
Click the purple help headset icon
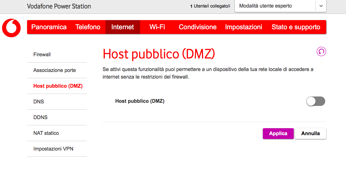(x=321, y=52)
